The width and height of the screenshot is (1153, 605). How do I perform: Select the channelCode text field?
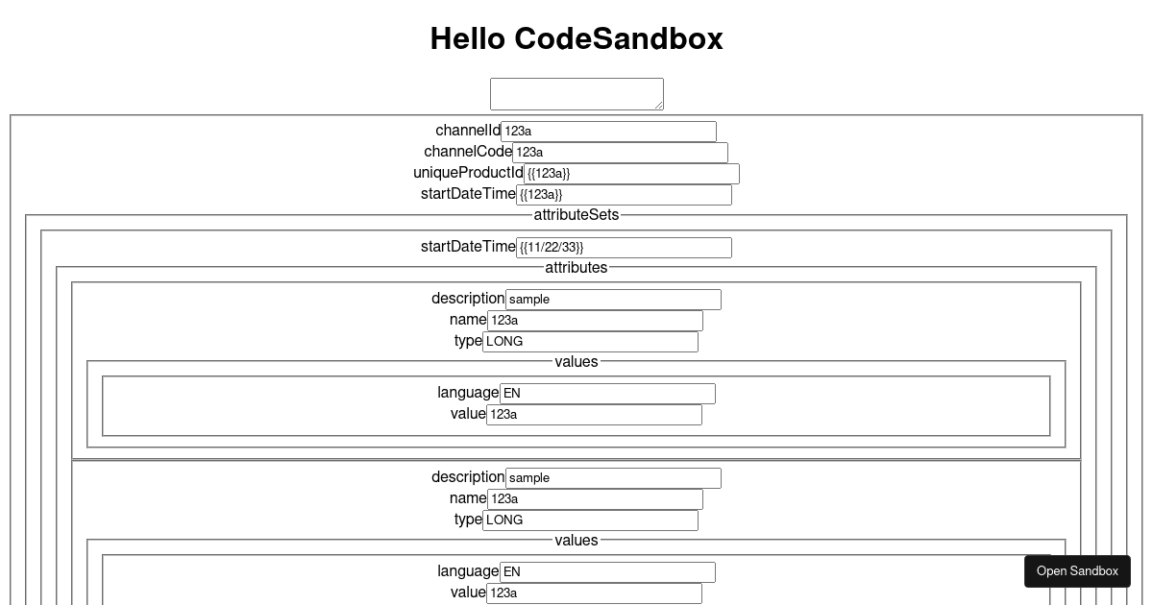[620, 152]
